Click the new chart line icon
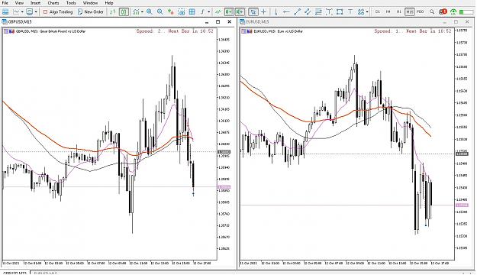Viewport: 477px width, 275px height. pyautogui.click(x=16, y=12)
